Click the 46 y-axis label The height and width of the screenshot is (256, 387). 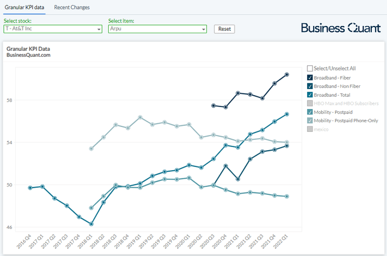[10, 227]
